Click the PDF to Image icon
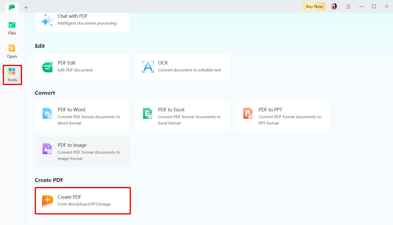Viewport: 393px width, 225px height. pos(47,149)
